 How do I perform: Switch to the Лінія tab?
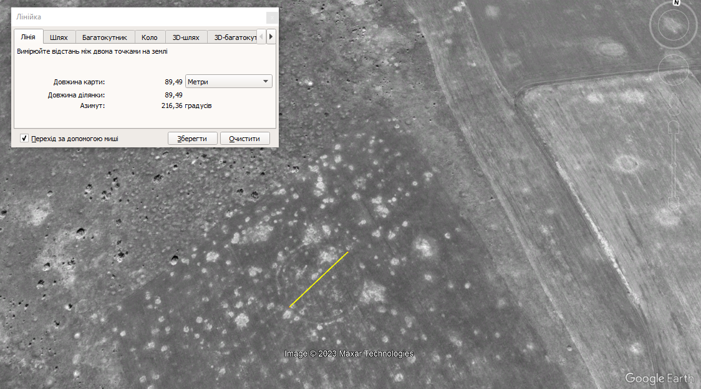coord(28,37)
